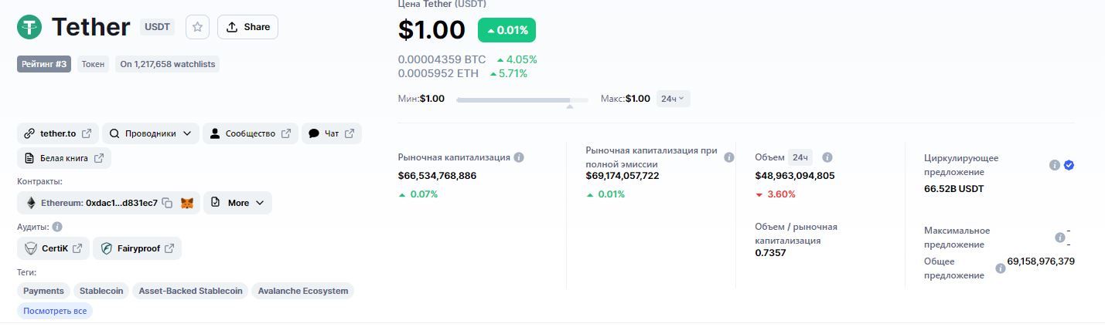Select the Stablecoin tag
This screenshot has width=1105, height=327.
tap(101, 291)
